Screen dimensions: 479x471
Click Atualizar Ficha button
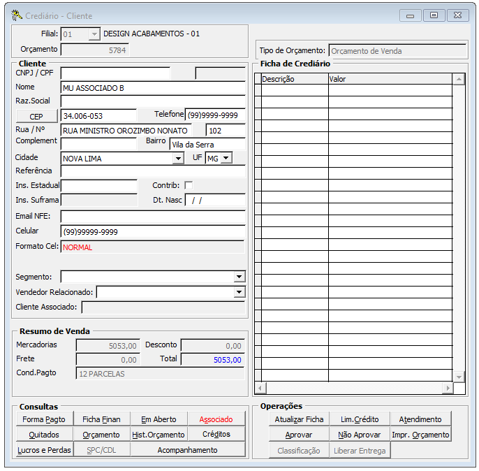pyautogui.click(x=299, y=419)
